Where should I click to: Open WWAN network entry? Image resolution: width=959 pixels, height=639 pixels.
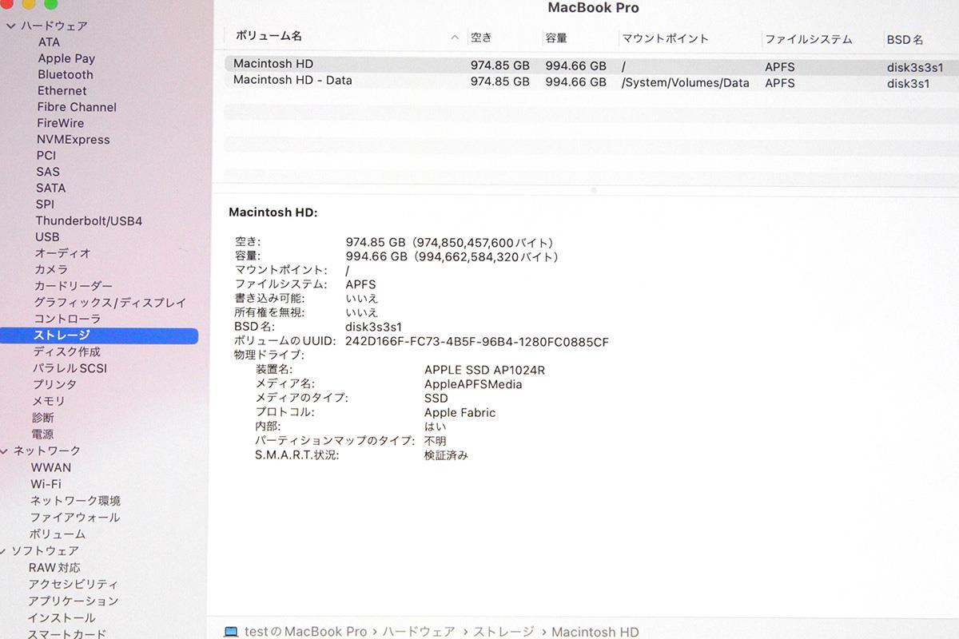coord(51,468)
